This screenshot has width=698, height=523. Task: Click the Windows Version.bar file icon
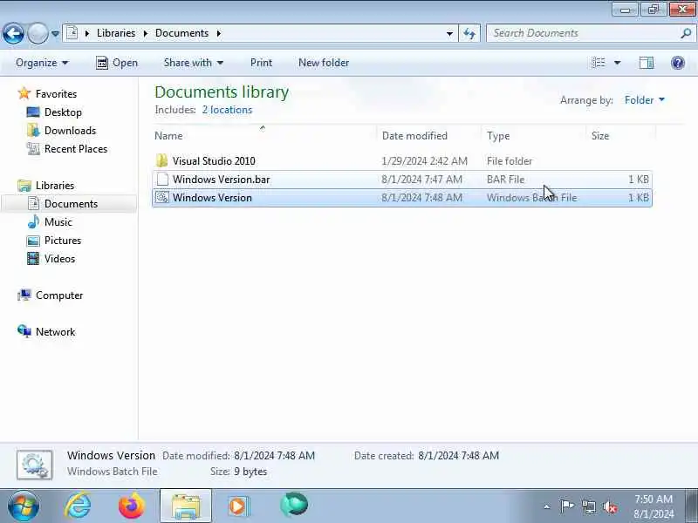(x=162, y=180)
